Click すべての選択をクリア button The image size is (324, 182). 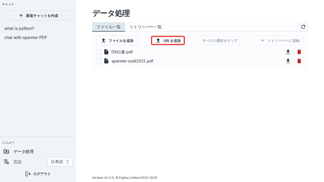[x=220, y=40]
